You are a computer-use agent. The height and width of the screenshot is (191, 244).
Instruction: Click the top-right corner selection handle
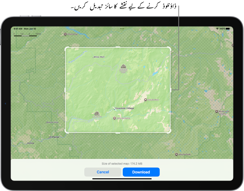tap(169, 48)
